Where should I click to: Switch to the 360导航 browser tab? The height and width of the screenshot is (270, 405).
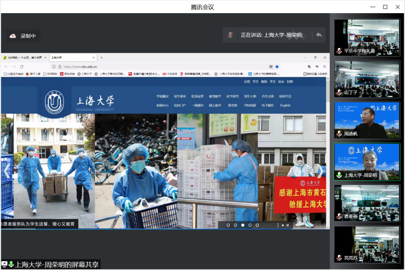pyautogui.click(x=25, y=58)
